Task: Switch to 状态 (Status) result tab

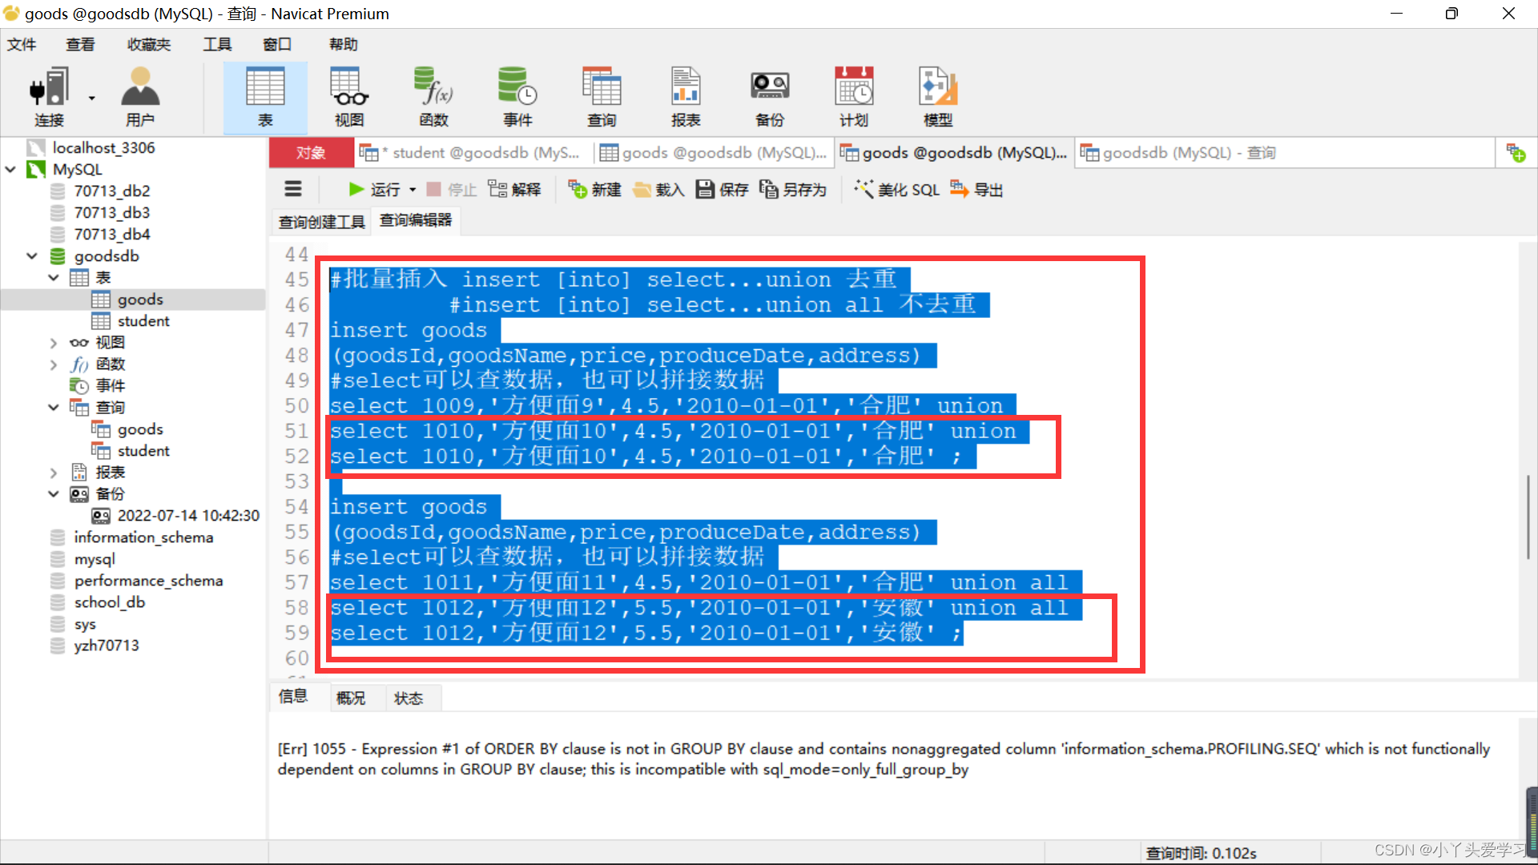Action: pyautogui.click(x=409, y=698)
